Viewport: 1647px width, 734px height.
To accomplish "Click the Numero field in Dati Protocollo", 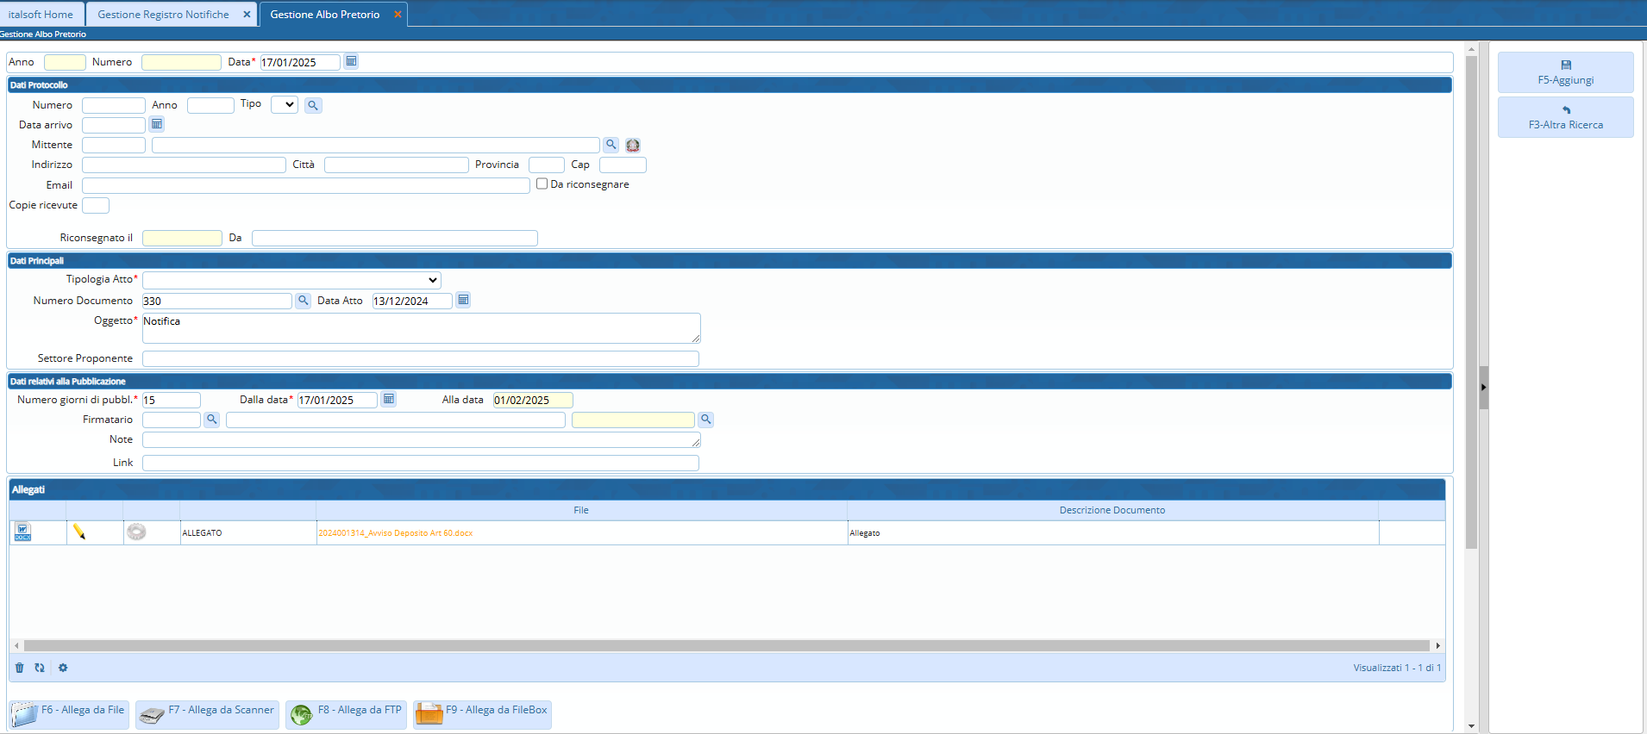I will [114, 105].
